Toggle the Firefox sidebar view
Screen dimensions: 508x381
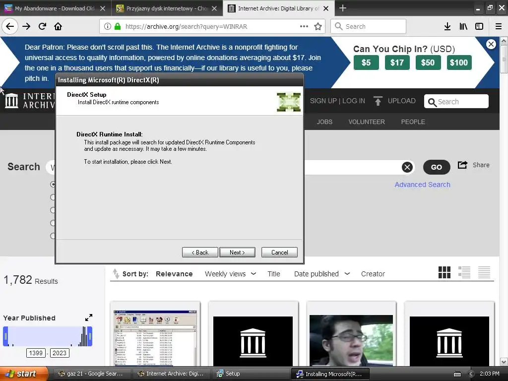click(x=479, y=27)
